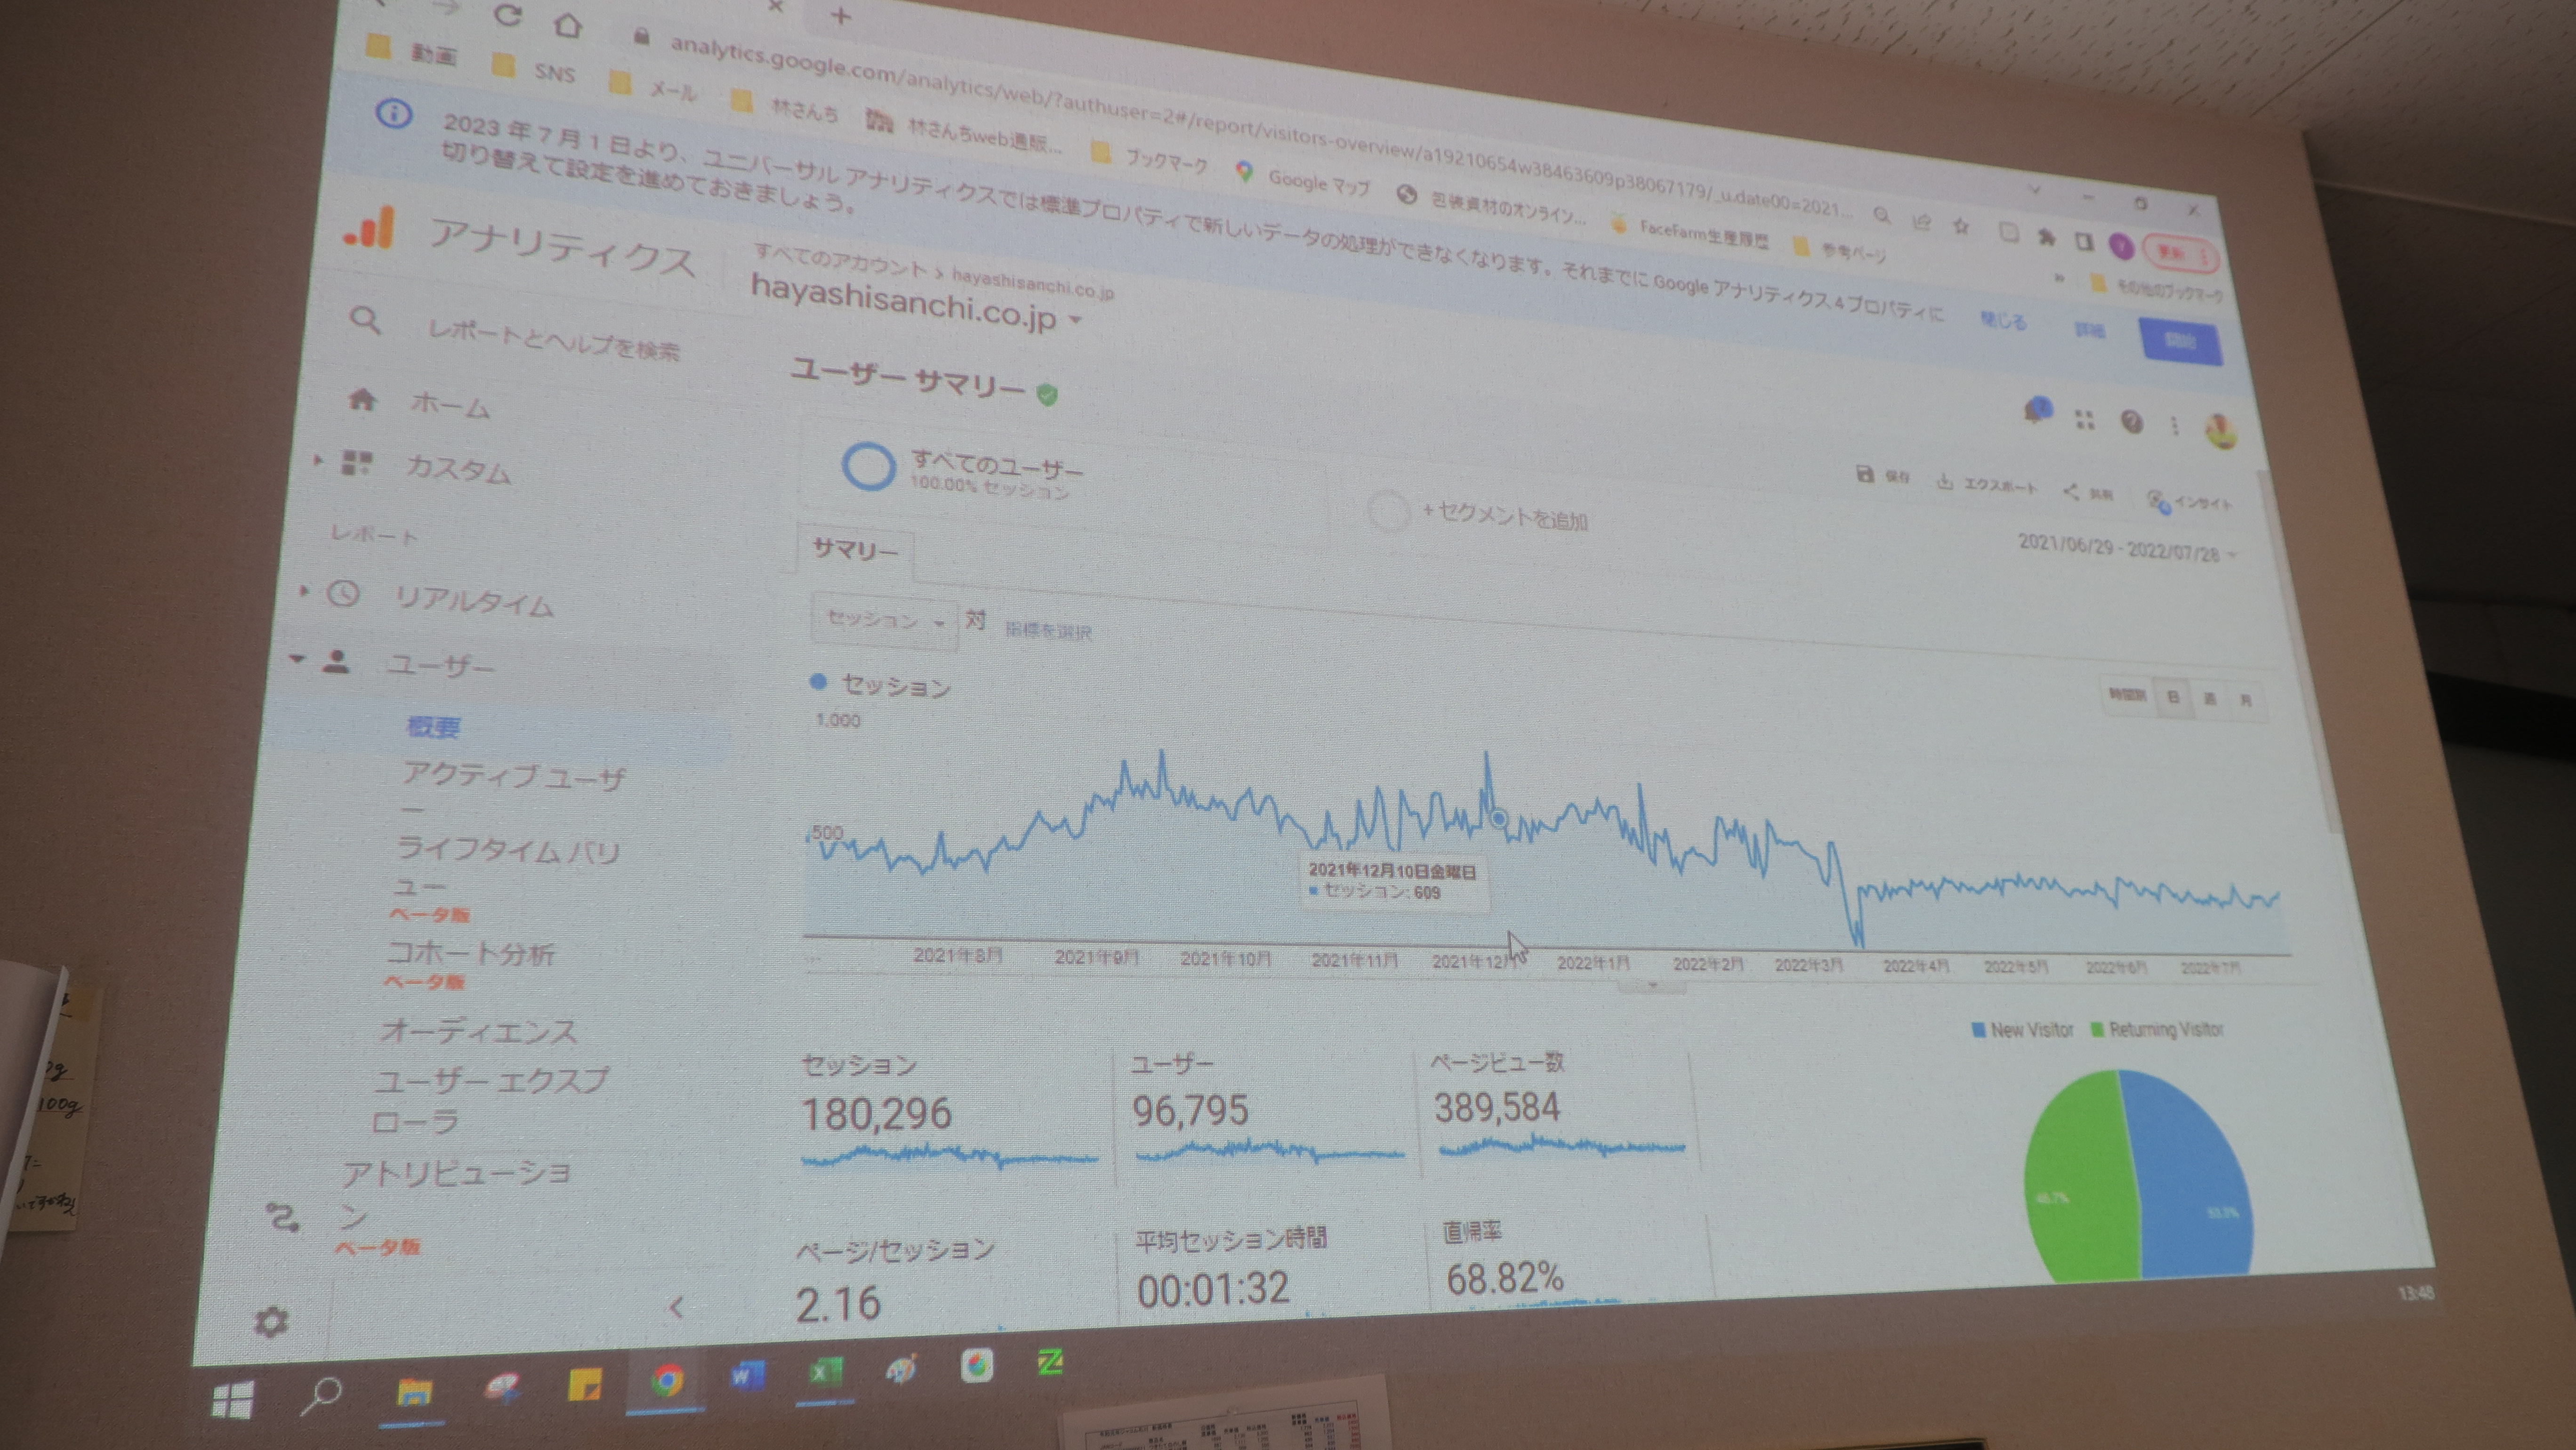Open Excel from the taskbar

(x=826, y=1372)
